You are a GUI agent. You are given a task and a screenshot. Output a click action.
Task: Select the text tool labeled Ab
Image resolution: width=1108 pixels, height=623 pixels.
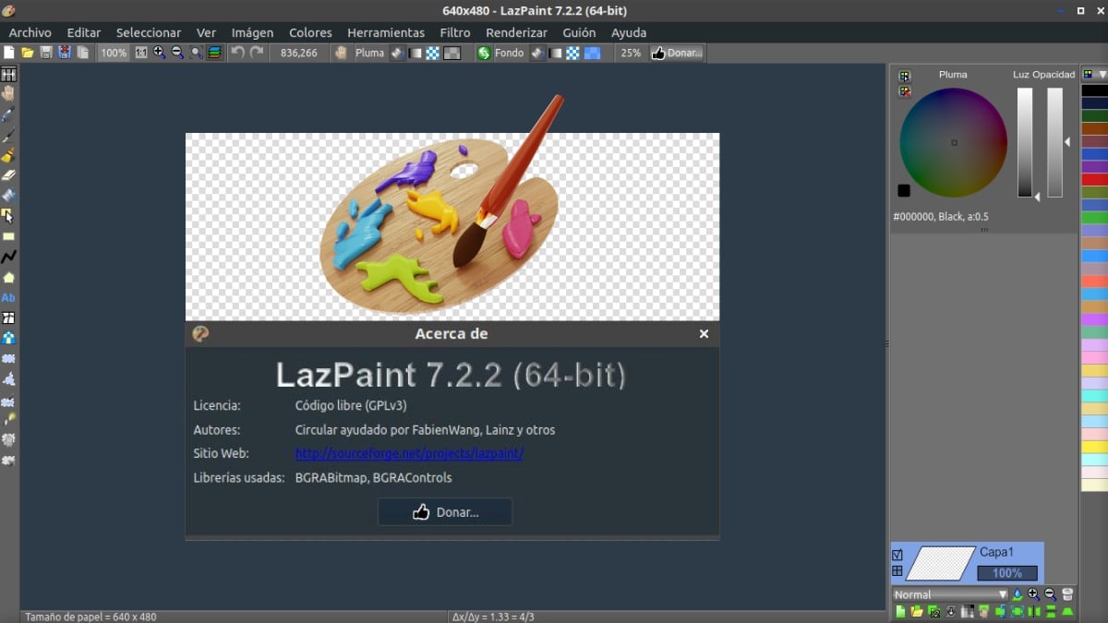coord(9,297)
